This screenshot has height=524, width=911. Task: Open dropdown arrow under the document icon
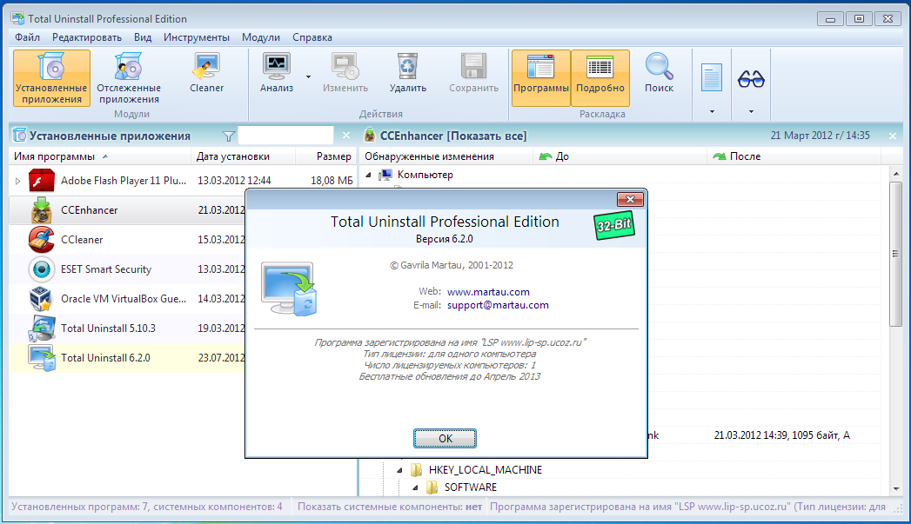tap(712, 111)
